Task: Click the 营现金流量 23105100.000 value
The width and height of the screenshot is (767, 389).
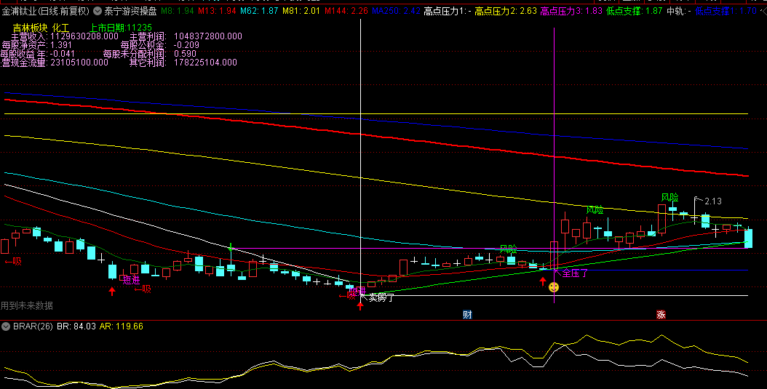Action: click(79, 63)
